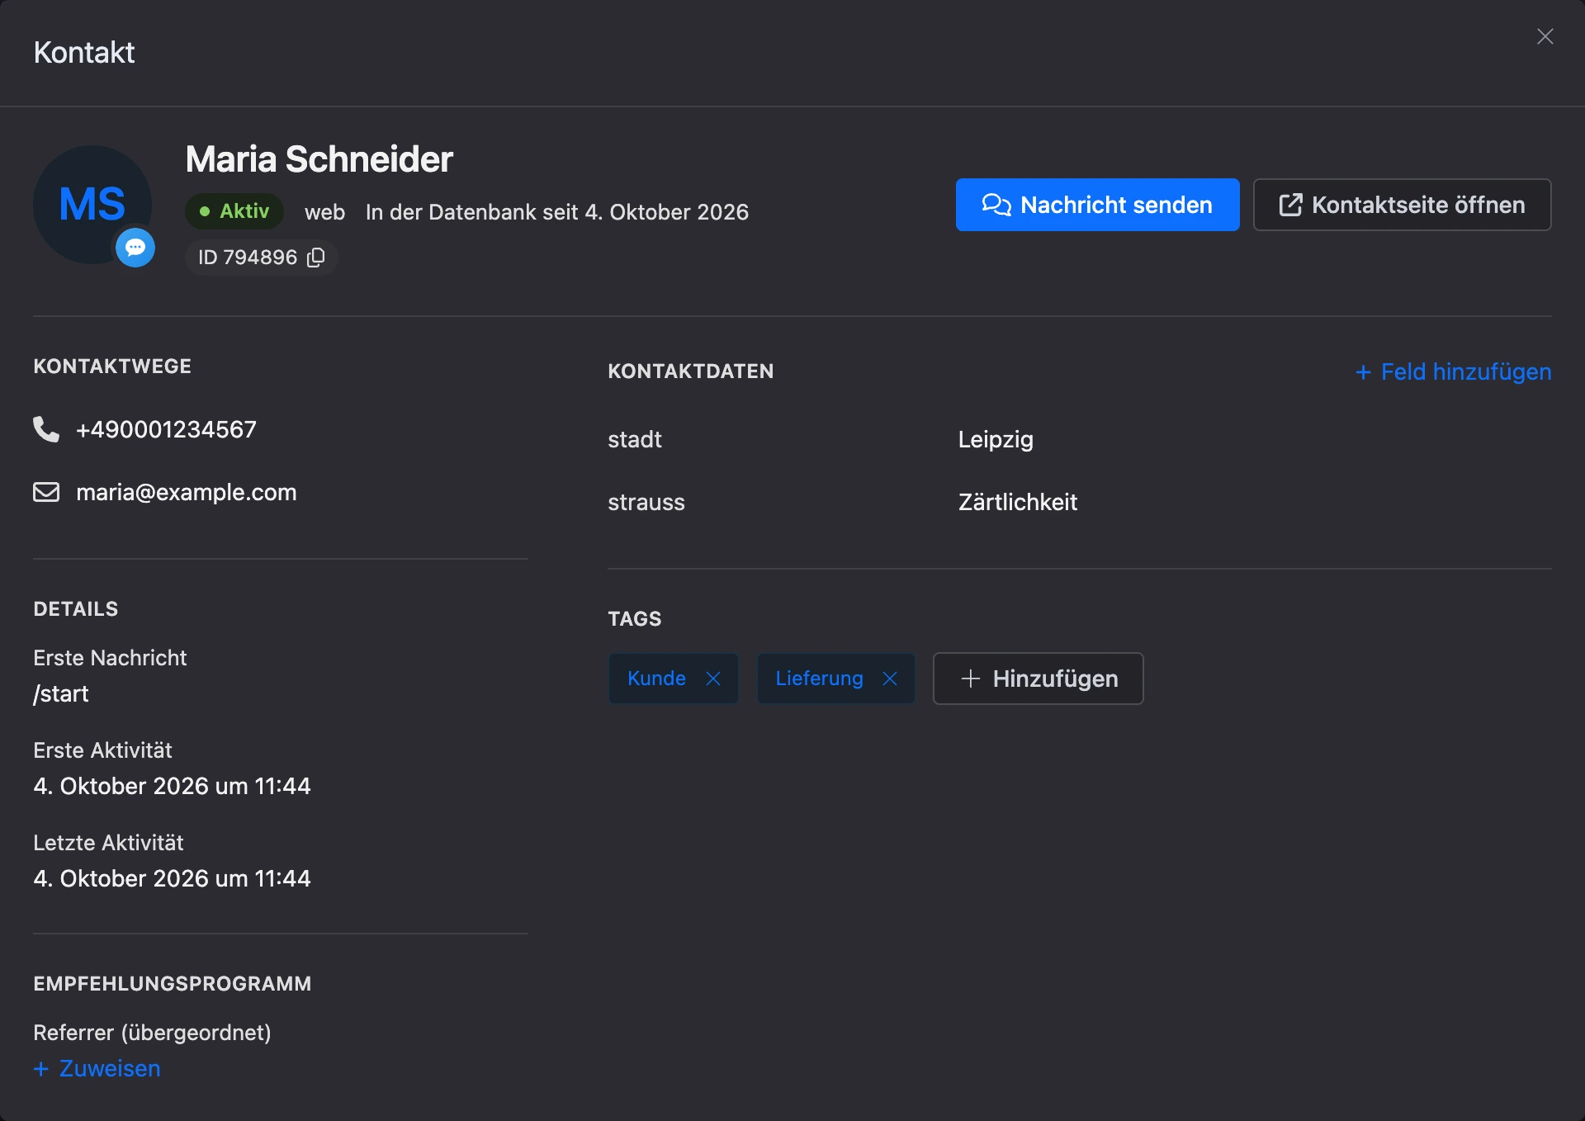1585x1121 pixels.
Task: Open Kontaktseite öffnen
Action: click(1402, 205)
